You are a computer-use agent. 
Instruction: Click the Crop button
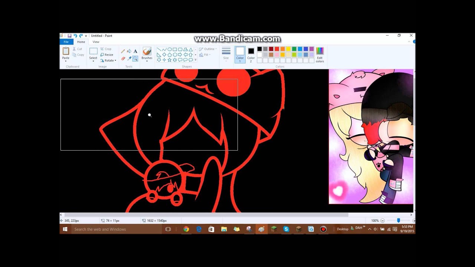106,49
